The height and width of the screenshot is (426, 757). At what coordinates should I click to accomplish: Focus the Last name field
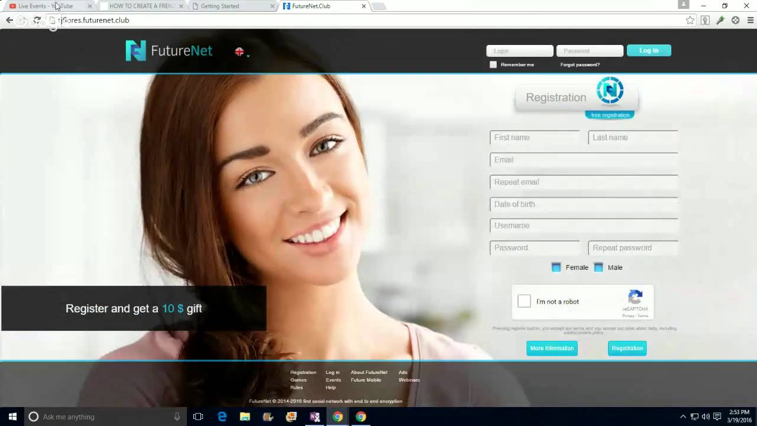coord(633,137)
